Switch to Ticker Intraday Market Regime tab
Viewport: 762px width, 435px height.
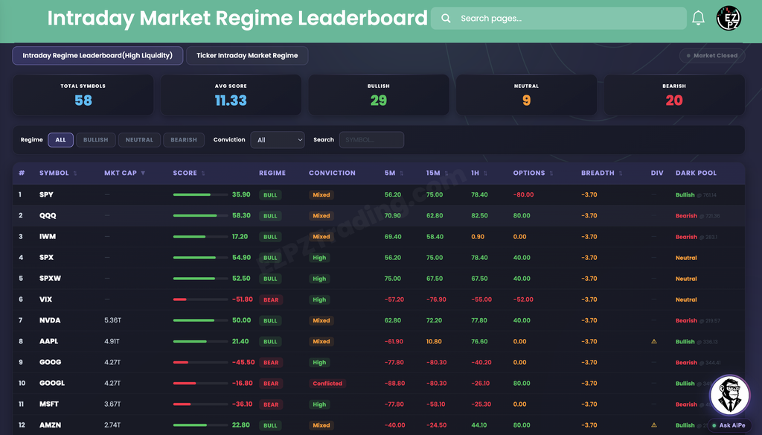247,55
